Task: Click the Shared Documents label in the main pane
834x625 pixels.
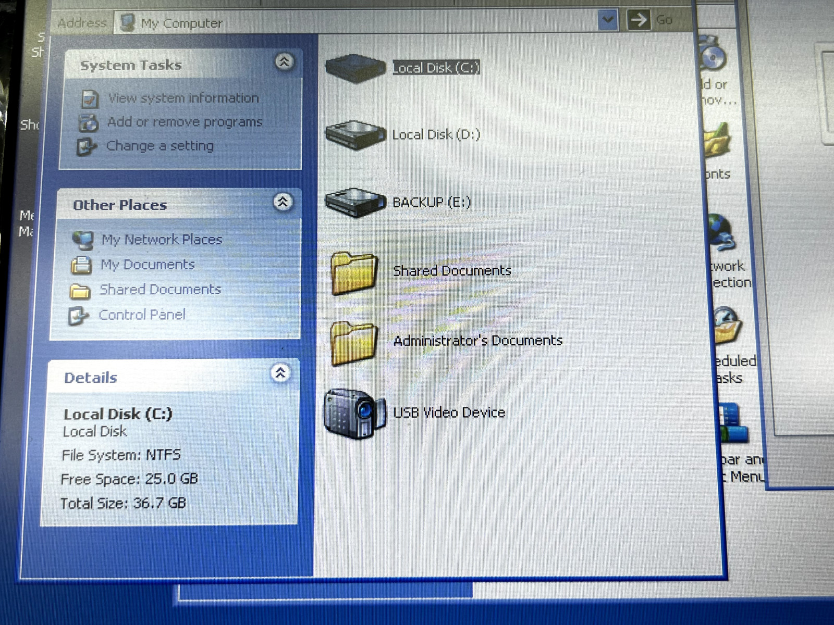Action: pos(452,271)
